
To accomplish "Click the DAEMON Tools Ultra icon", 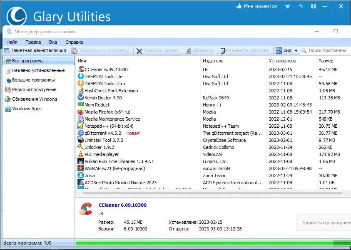I will [x=81, y=84].
